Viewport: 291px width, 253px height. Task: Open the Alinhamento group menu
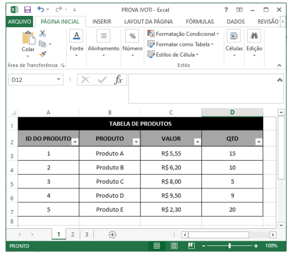click(x=103, y=44)
